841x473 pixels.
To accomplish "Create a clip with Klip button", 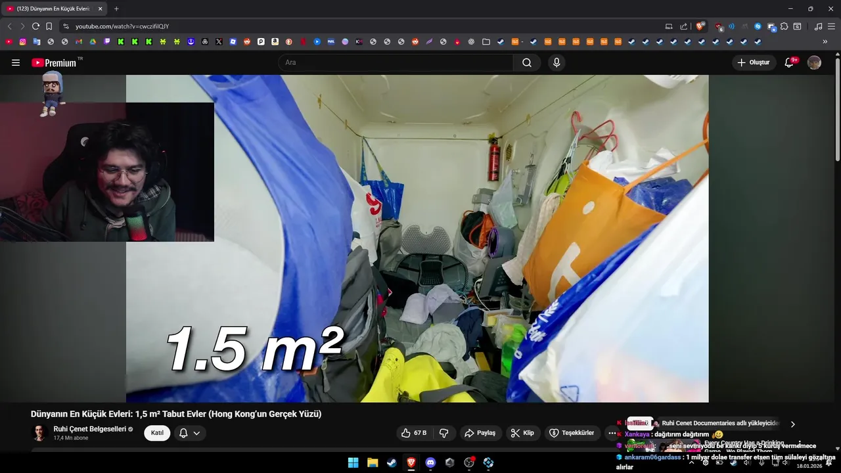I will 523,433.
